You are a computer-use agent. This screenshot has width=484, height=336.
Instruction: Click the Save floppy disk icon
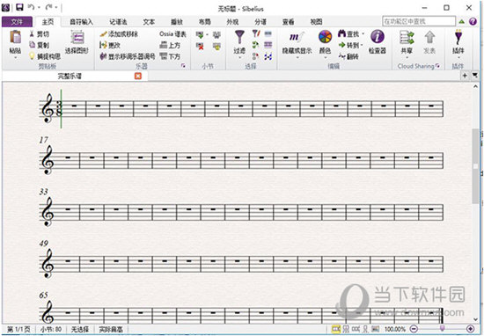(19, 7)
